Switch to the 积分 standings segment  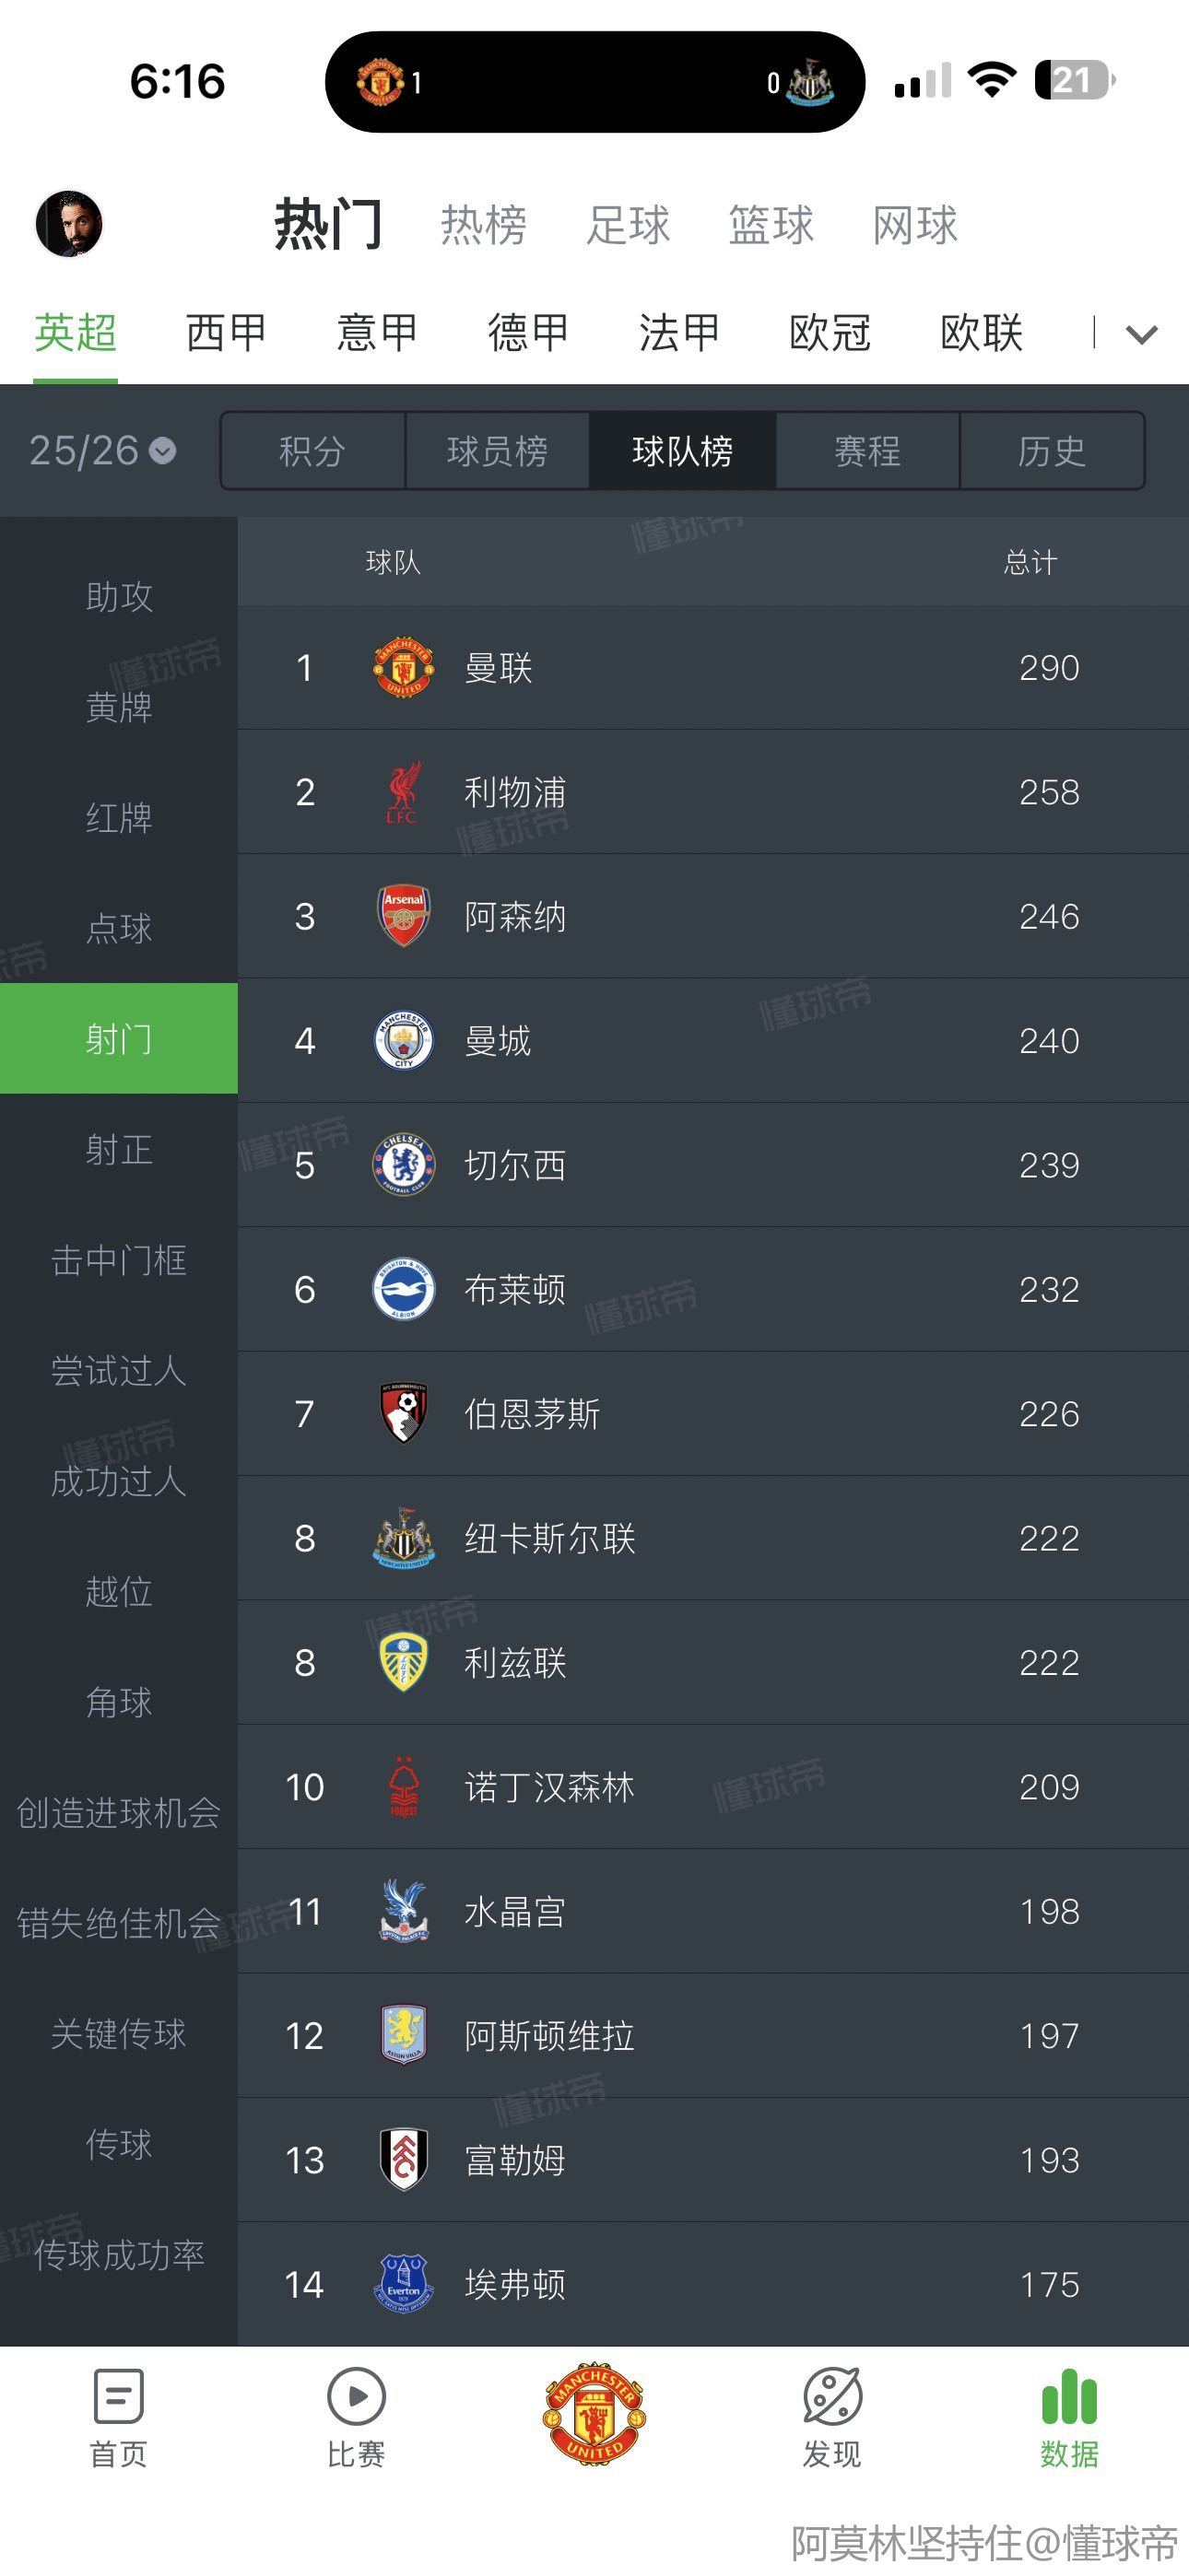tap(312, 451)
